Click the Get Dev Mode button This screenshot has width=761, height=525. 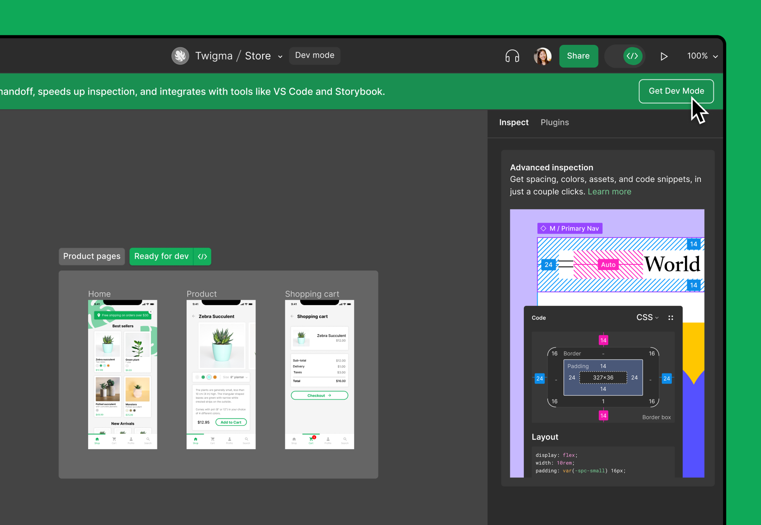pos(676,91)
